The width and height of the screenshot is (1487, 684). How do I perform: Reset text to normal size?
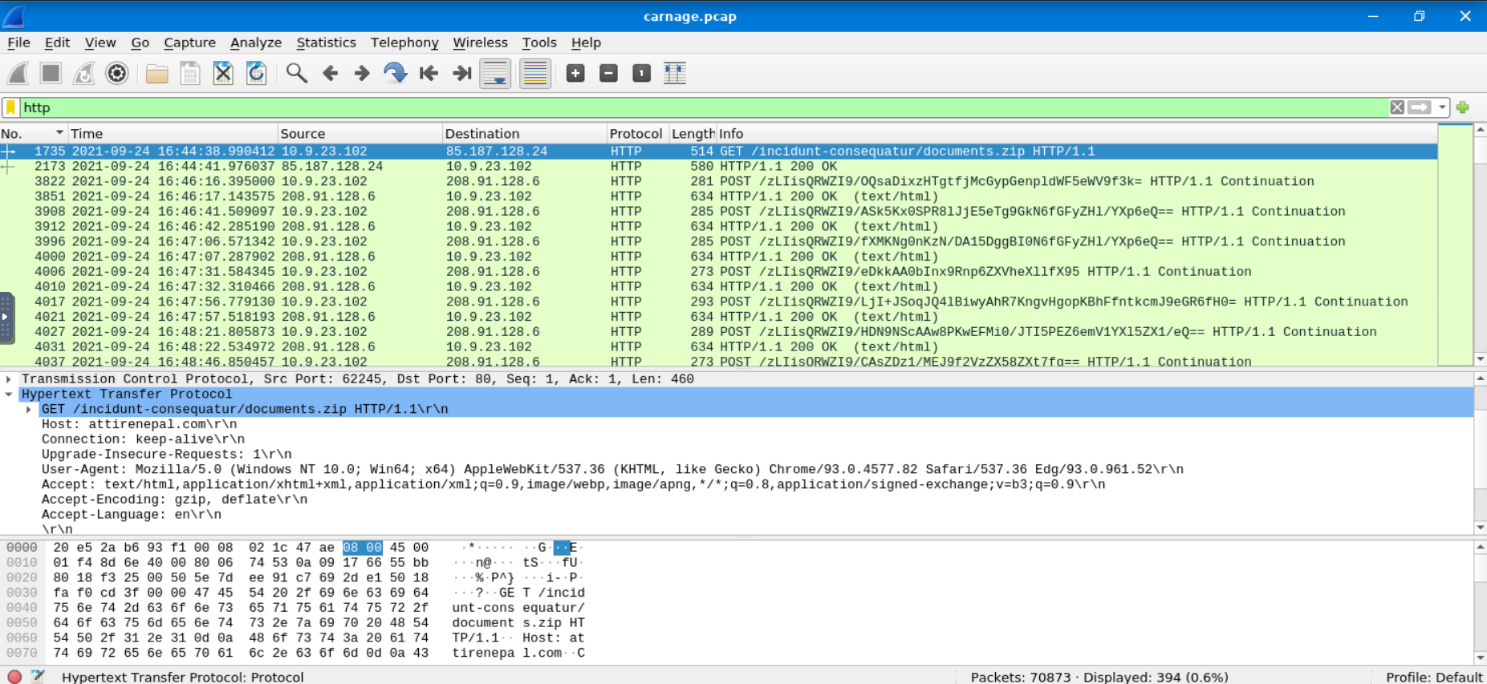[x=641, y=74]
